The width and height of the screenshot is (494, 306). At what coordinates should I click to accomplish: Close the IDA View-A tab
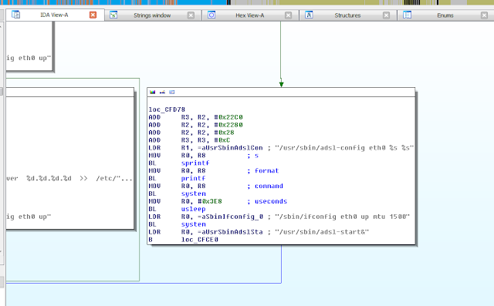click(x=93, y=15)
